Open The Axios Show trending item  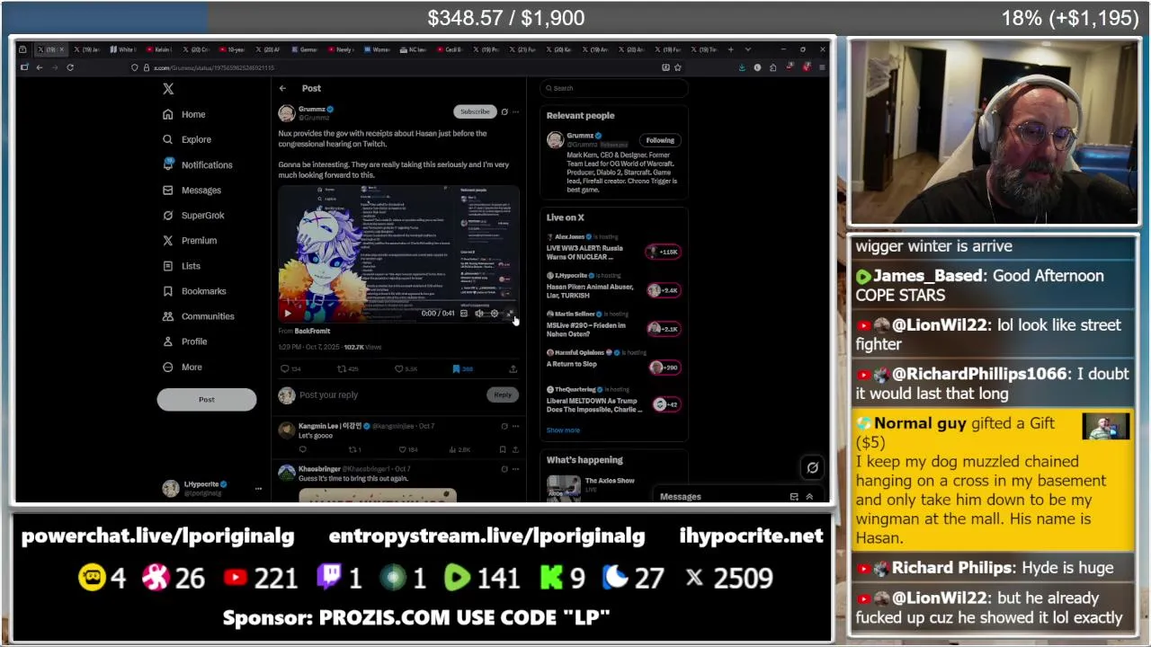pos(615,486)
